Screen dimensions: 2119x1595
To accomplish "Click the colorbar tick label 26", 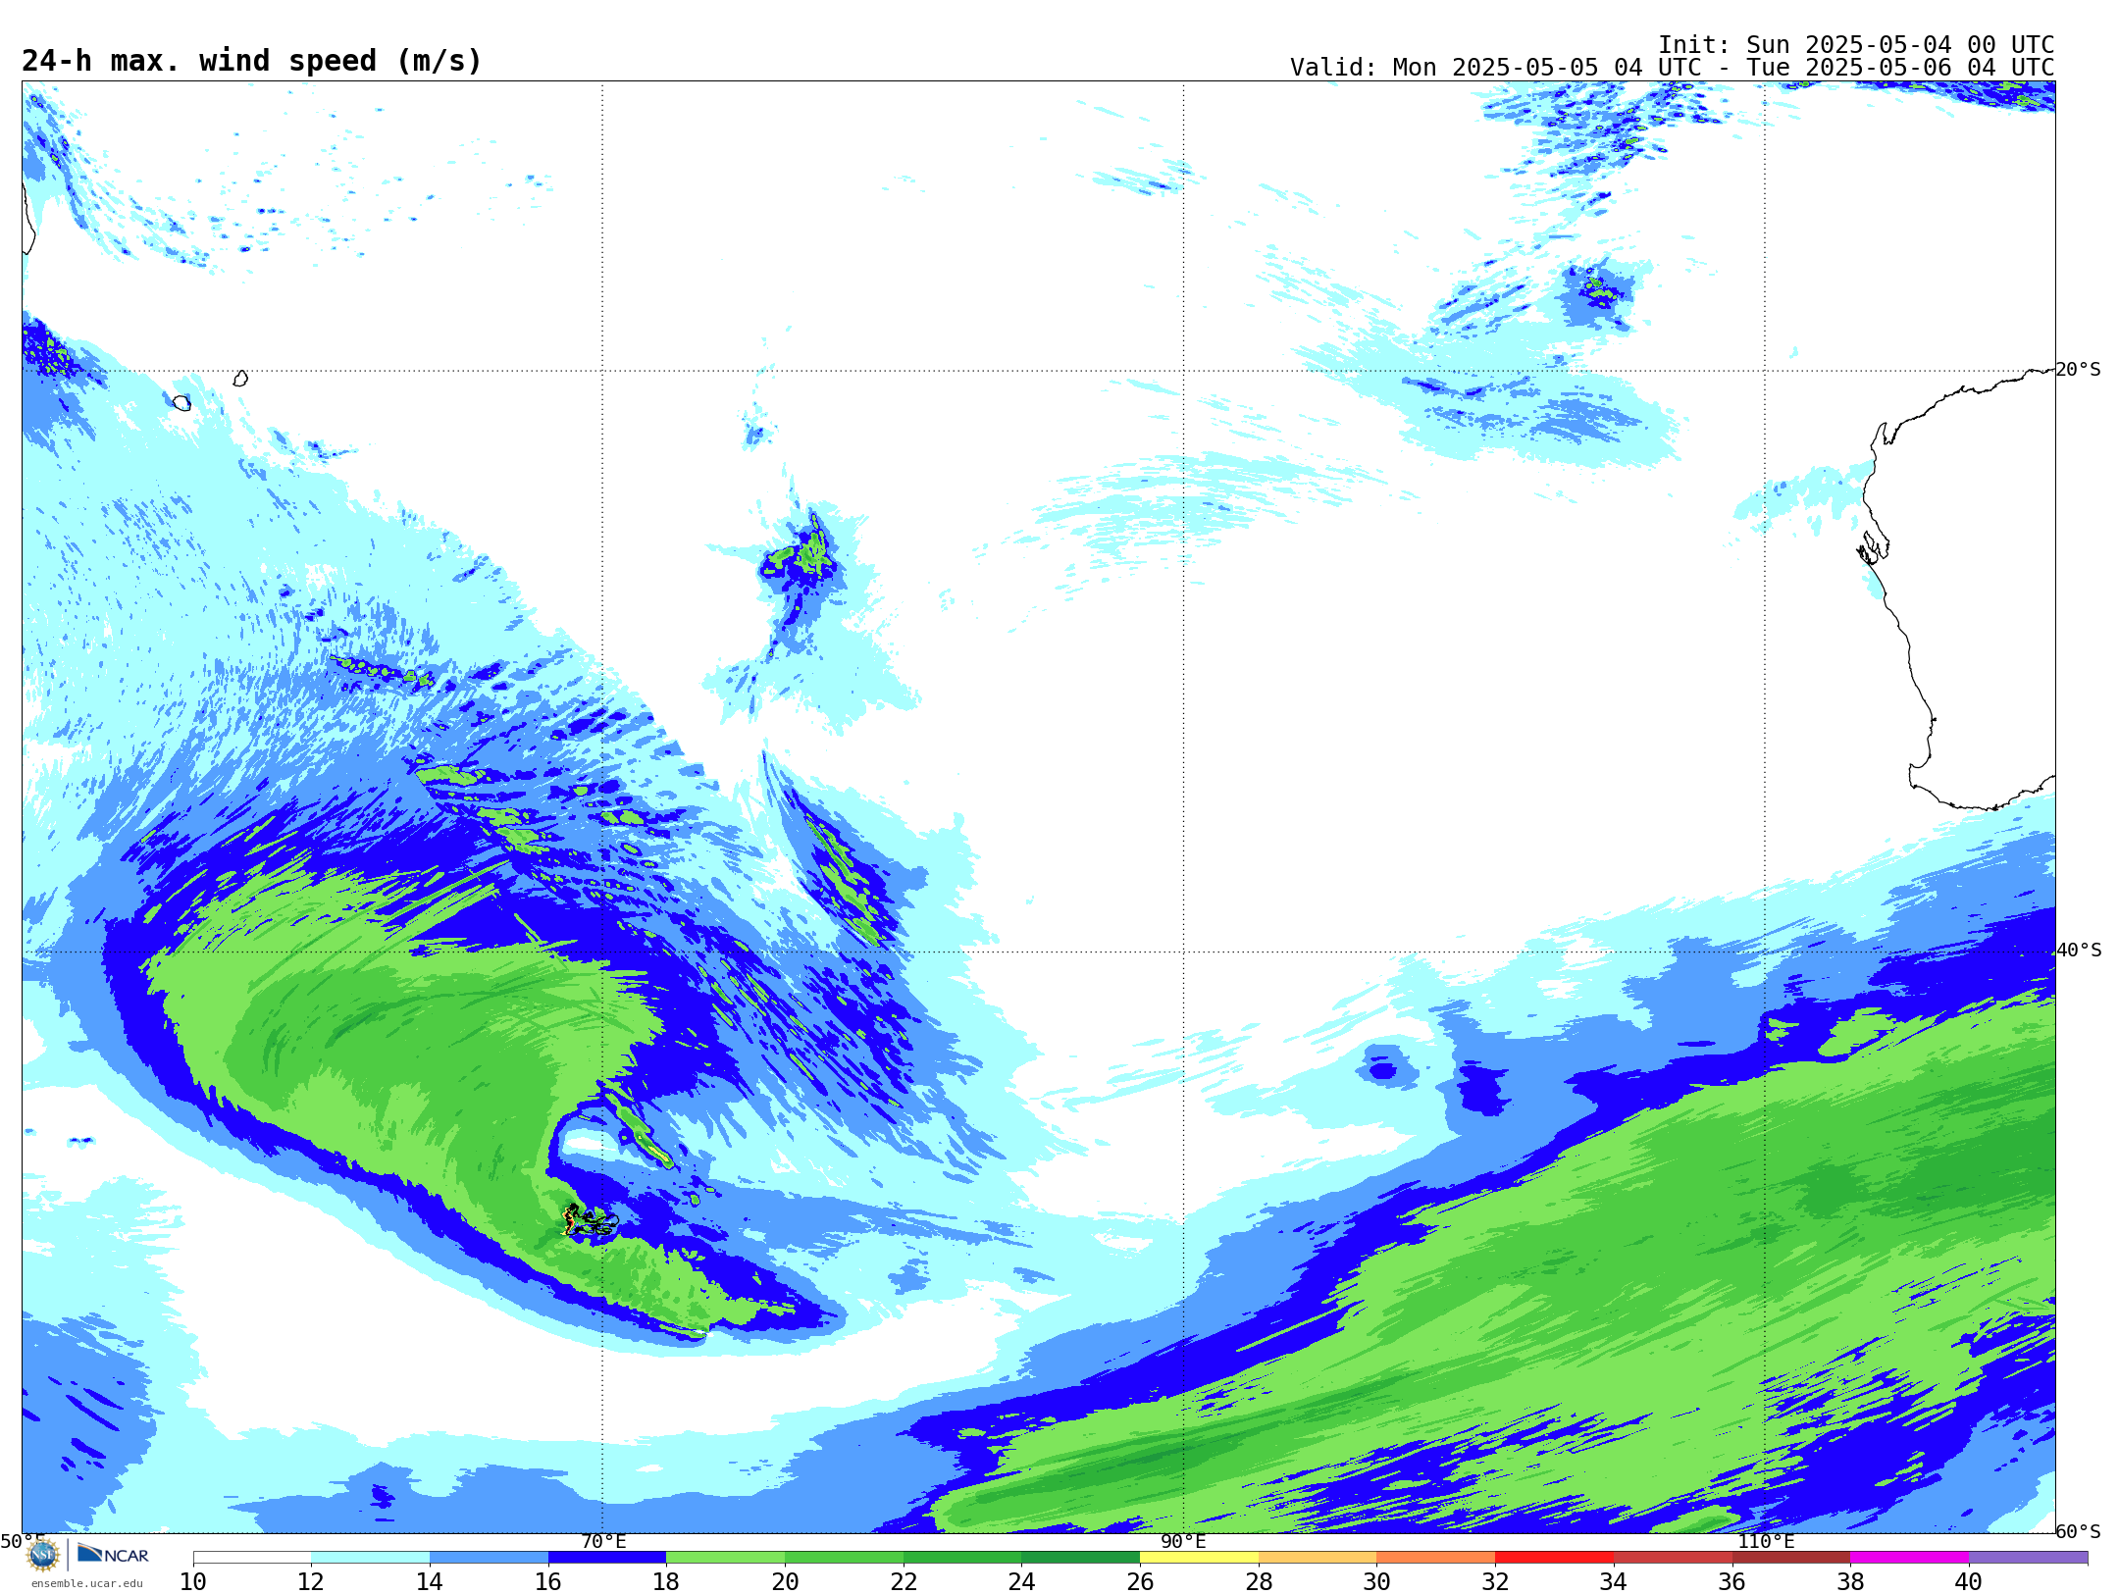I will 1140,1581.
